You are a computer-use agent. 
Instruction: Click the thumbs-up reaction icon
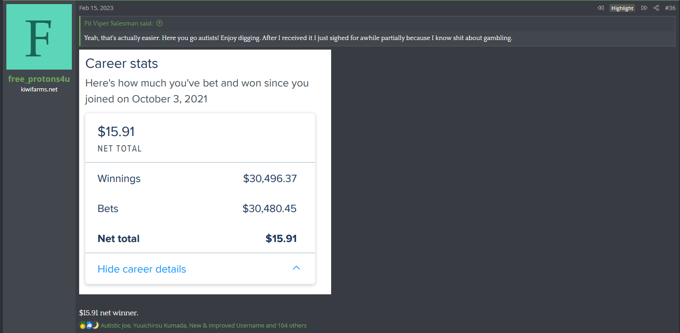(x=89, y=325)
